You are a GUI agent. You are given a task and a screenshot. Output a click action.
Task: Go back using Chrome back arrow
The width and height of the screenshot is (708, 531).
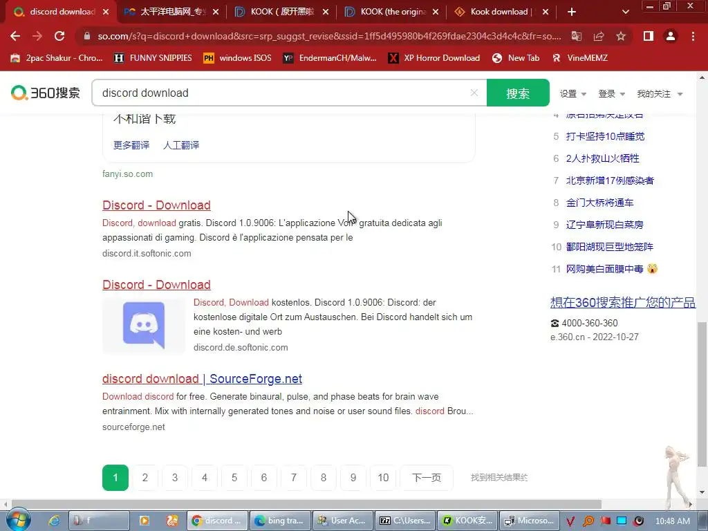(15, 36)
